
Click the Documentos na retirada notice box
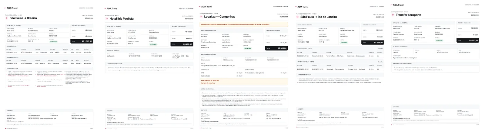(244, 82)
